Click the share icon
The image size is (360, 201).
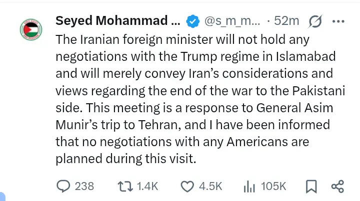(338, 186)
